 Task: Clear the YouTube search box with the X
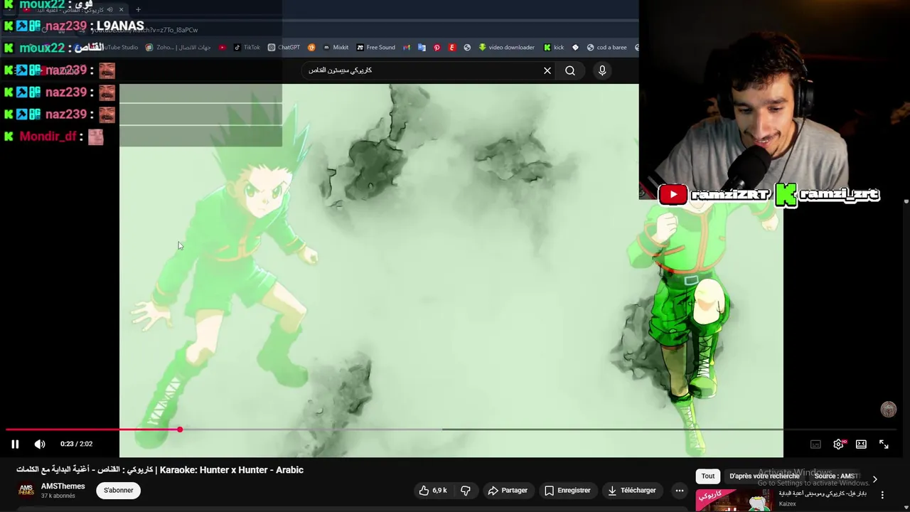click(547, 70)
